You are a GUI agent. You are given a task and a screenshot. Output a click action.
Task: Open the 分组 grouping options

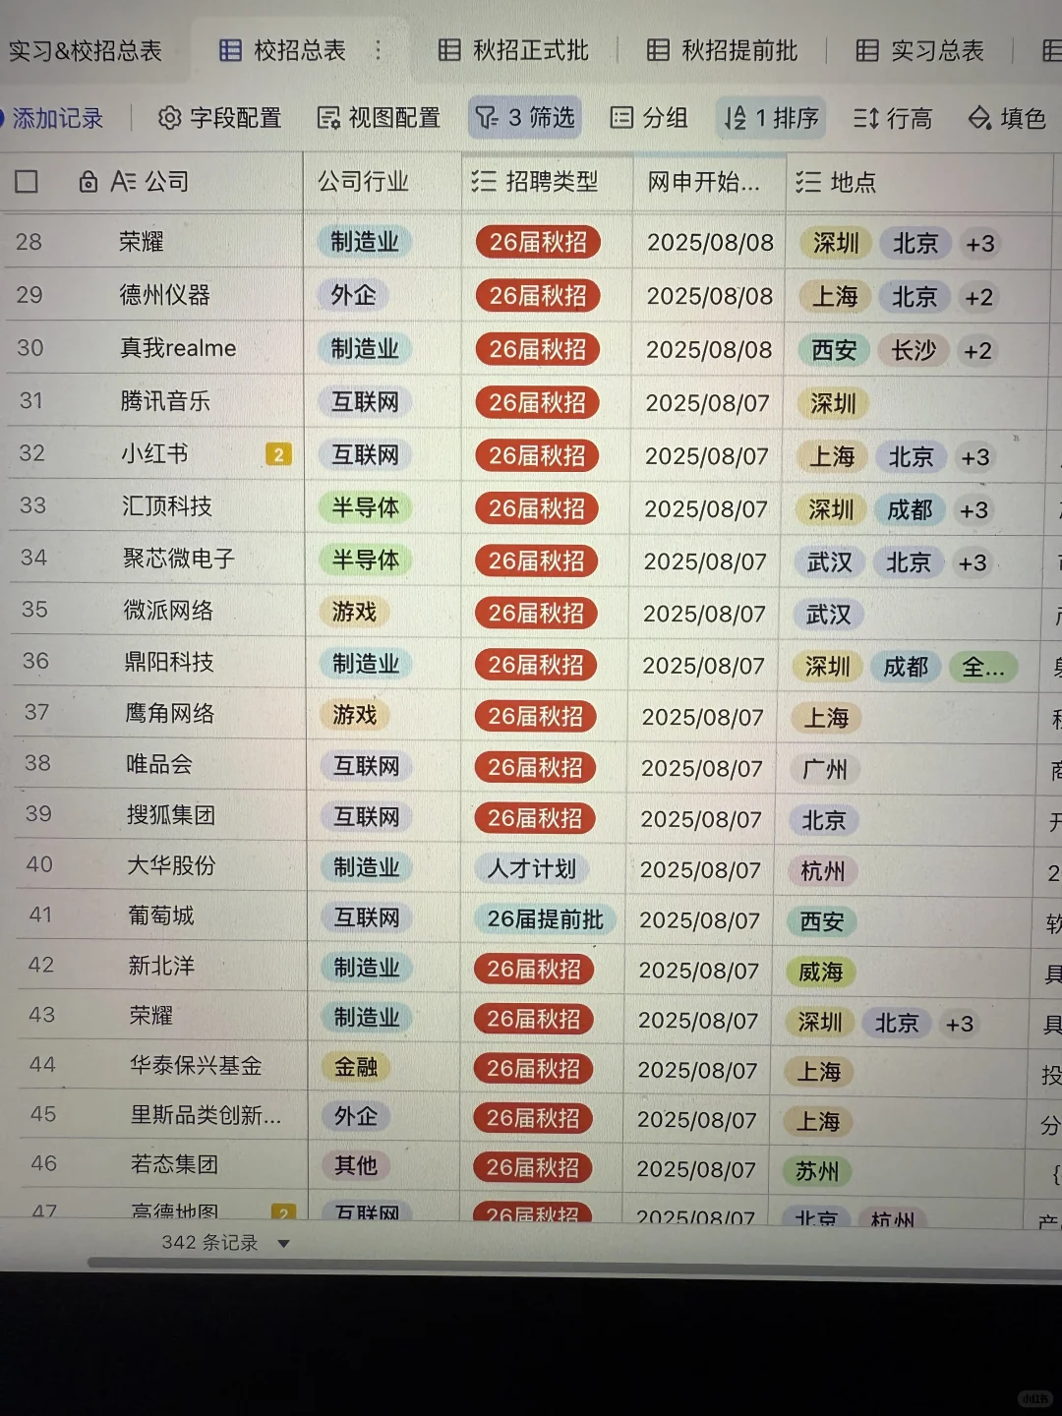649,118
